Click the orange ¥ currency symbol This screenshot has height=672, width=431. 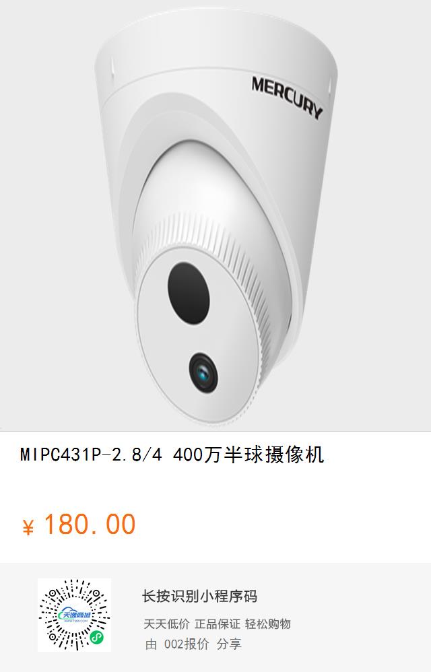pos(28,527)
